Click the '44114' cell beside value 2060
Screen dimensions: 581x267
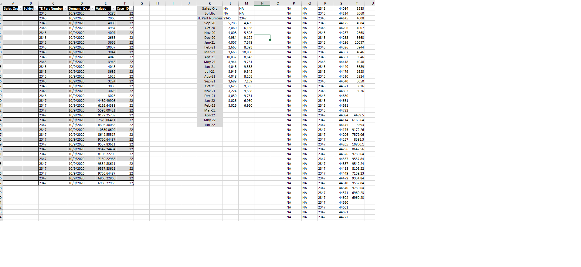(x=341, y=13)
